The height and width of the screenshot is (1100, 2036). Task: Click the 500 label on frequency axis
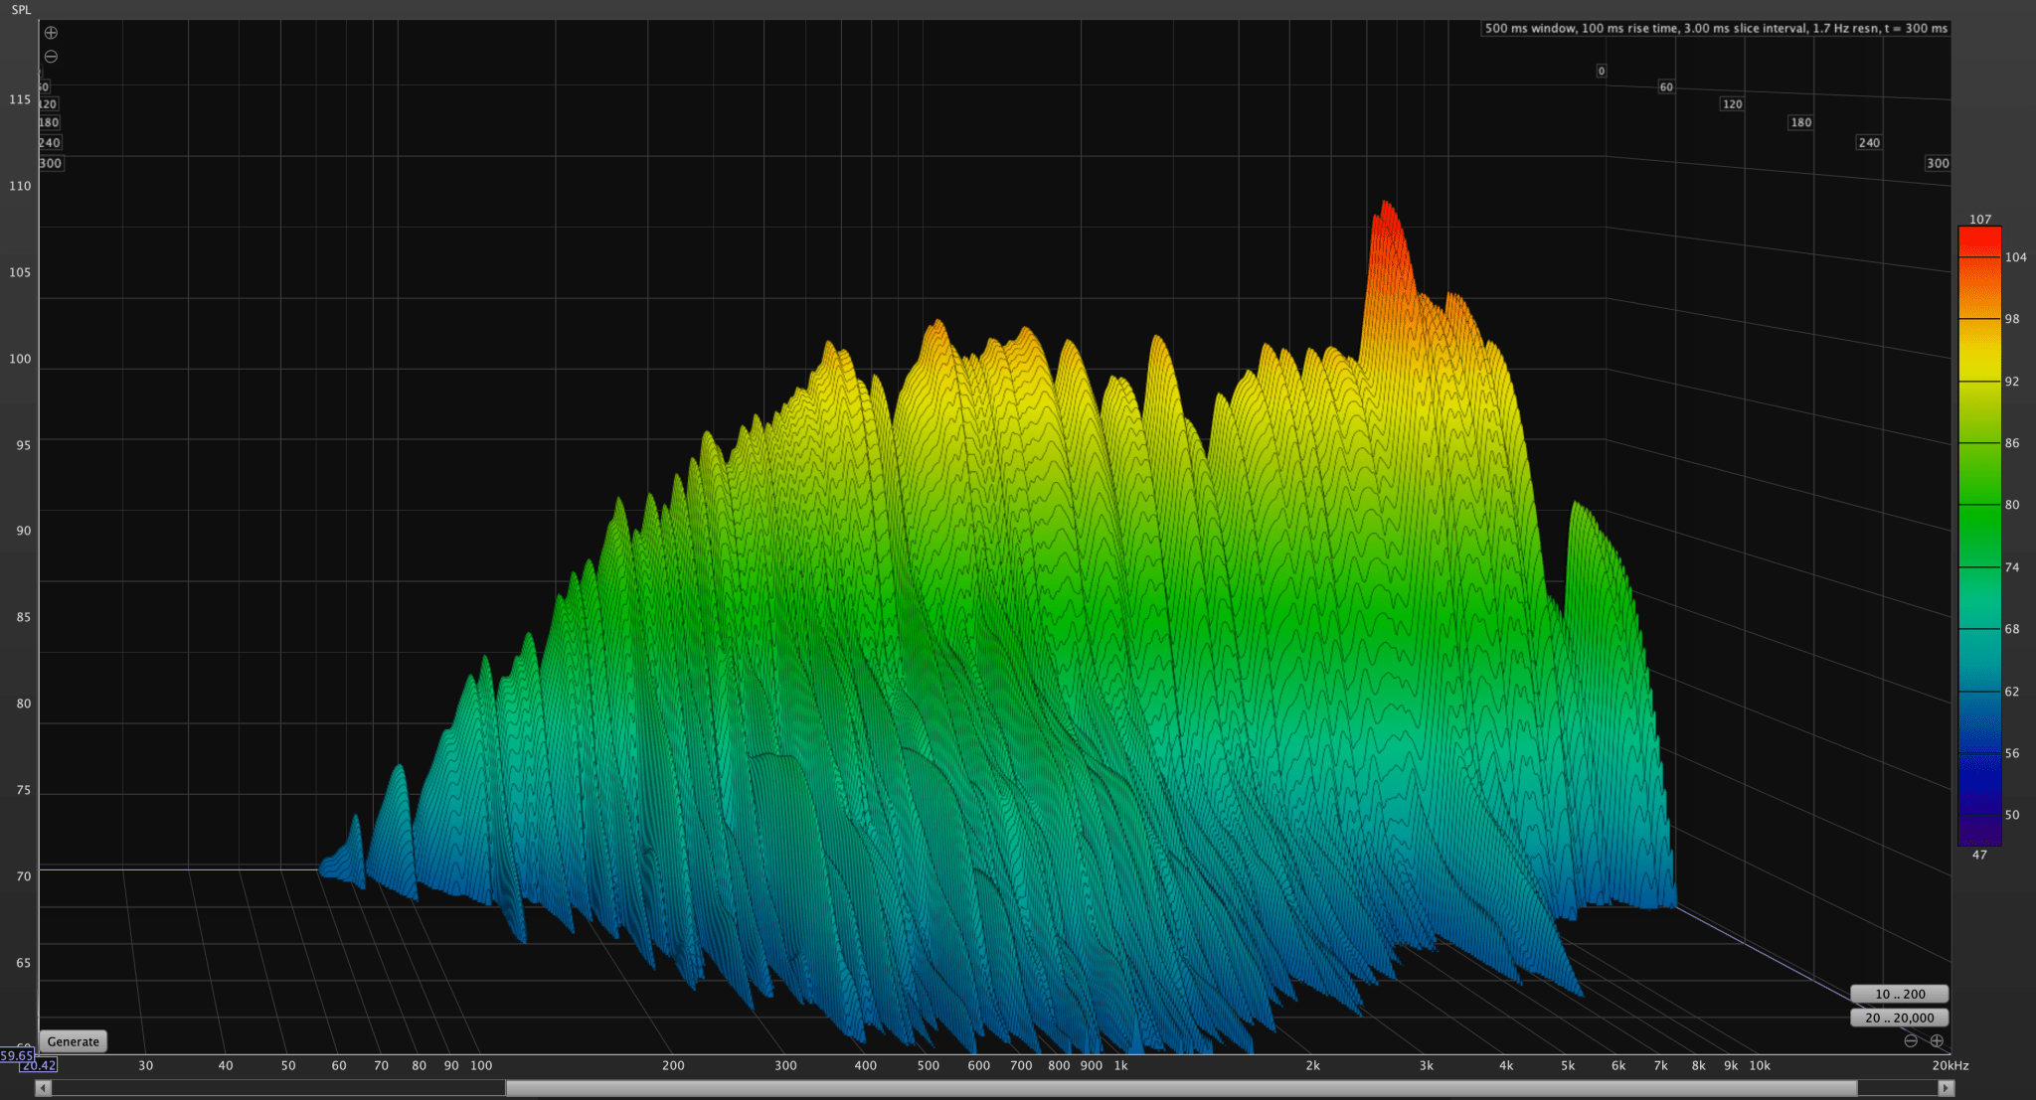pyautogui.click(x=928, y=1065)
